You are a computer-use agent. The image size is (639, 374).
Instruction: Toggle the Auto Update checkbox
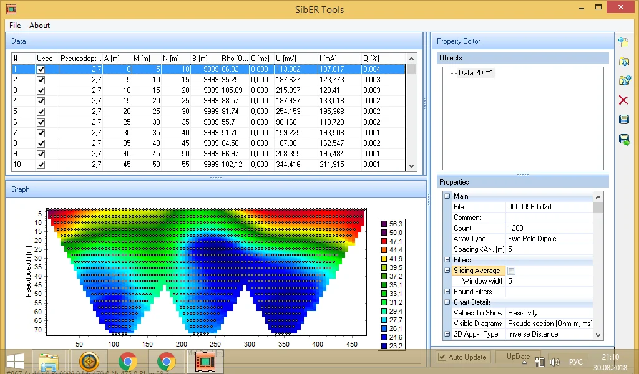(x=442, y=357)
